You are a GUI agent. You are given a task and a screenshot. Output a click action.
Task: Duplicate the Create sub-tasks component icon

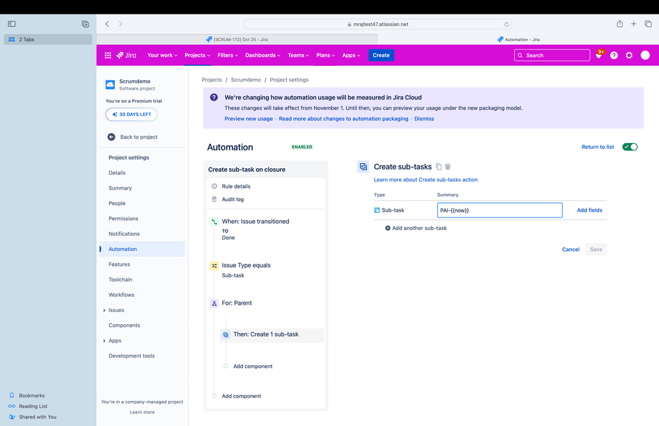tap(439, 167)
